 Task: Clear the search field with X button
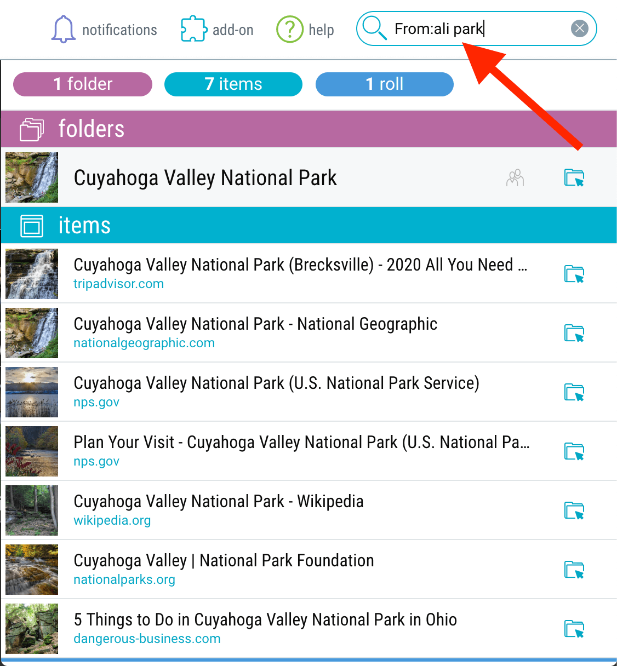580,28
